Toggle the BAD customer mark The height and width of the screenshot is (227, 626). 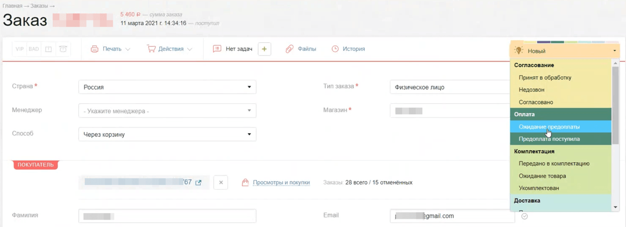point(34,49)
